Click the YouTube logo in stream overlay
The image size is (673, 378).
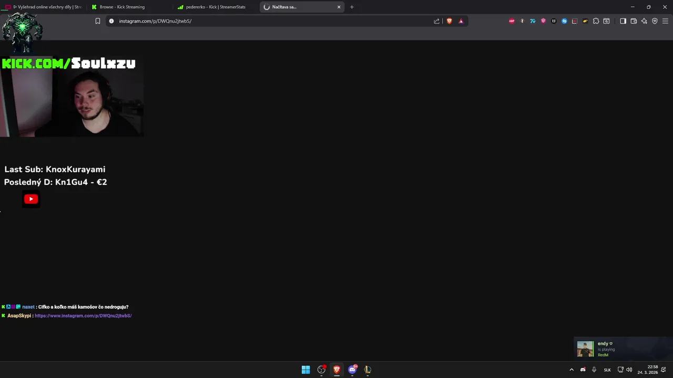[31, 199]
